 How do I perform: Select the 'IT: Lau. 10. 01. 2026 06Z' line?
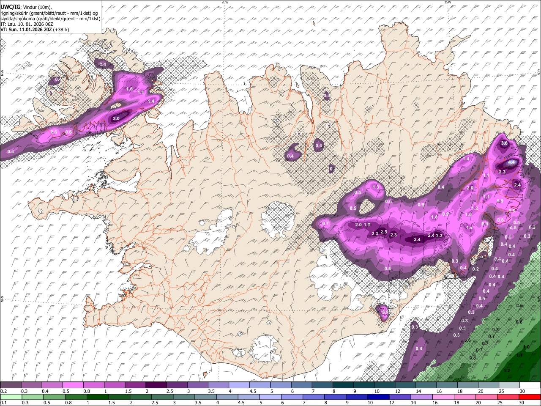point(27,24)
